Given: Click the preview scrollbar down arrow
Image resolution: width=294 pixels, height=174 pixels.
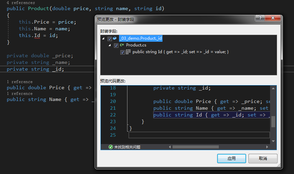Looking at the screenshot, I should pos(273,141).
